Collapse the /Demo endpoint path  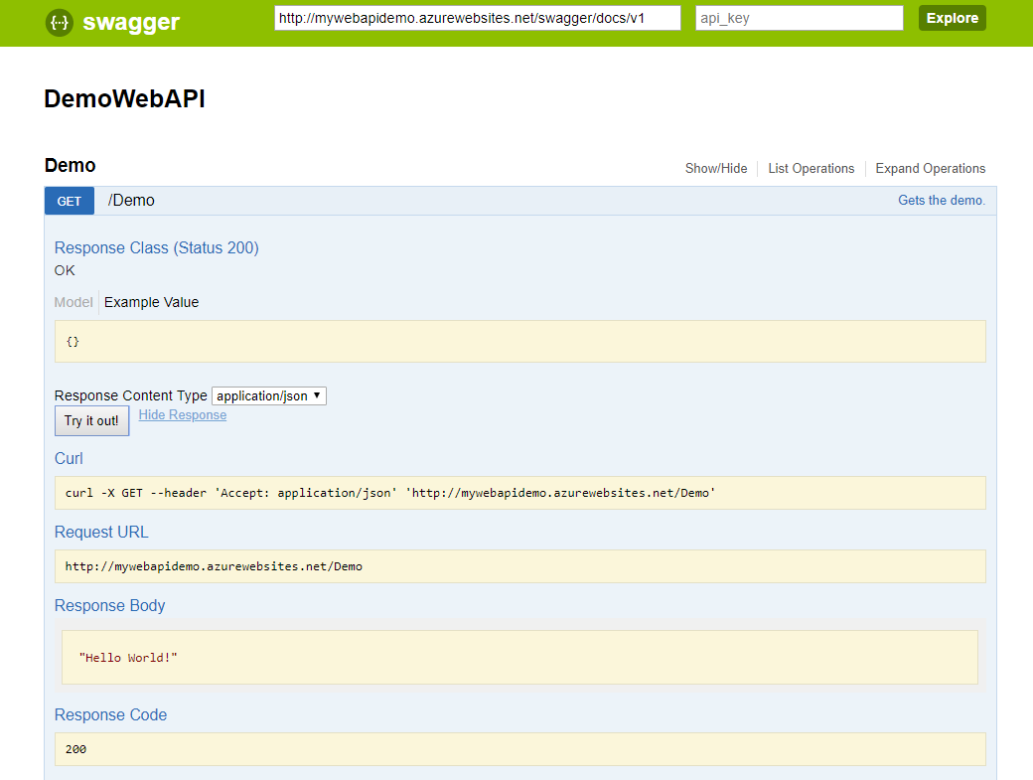click(x=131, y=201)
